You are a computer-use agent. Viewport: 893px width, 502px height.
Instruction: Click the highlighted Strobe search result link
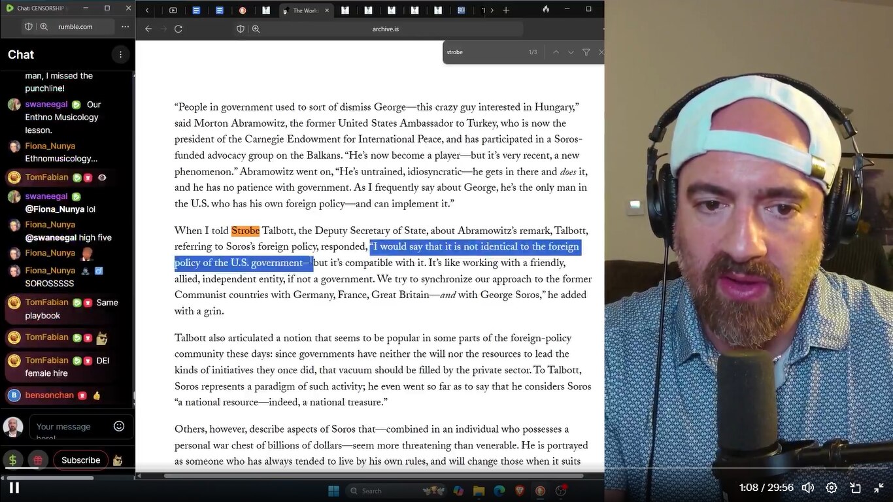tap(245, 230)
